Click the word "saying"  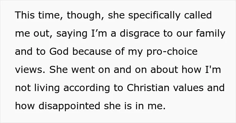(x=72, y=34)
